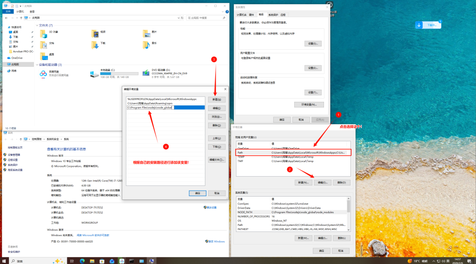Confirm the edit variable dialog with 确定

pos(197,193)
